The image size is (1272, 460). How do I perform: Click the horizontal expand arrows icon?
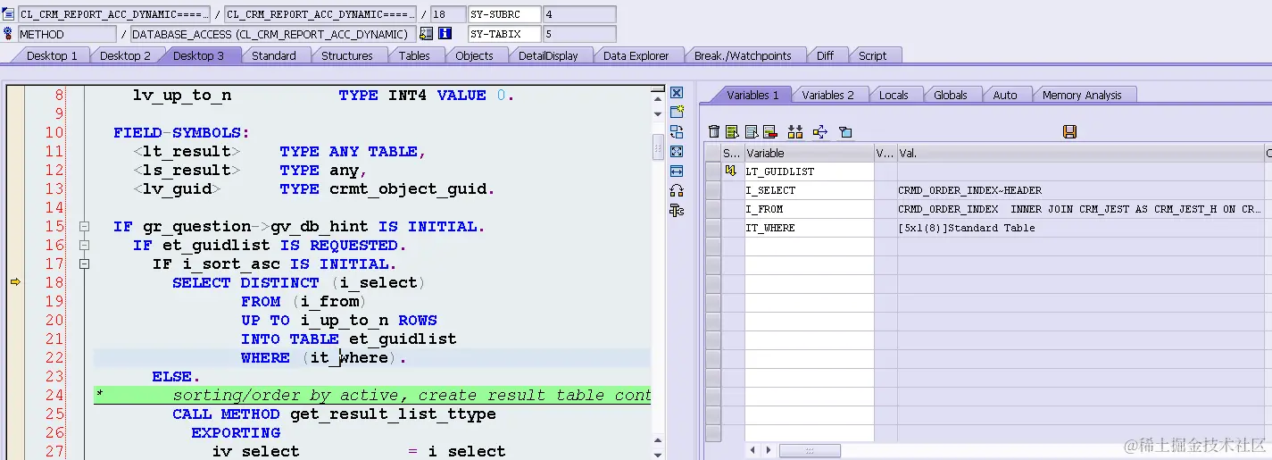coord(676,171)
